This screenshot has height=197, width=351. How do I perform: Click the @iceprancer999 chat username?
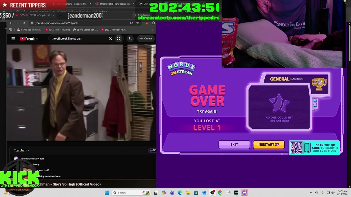30,159
